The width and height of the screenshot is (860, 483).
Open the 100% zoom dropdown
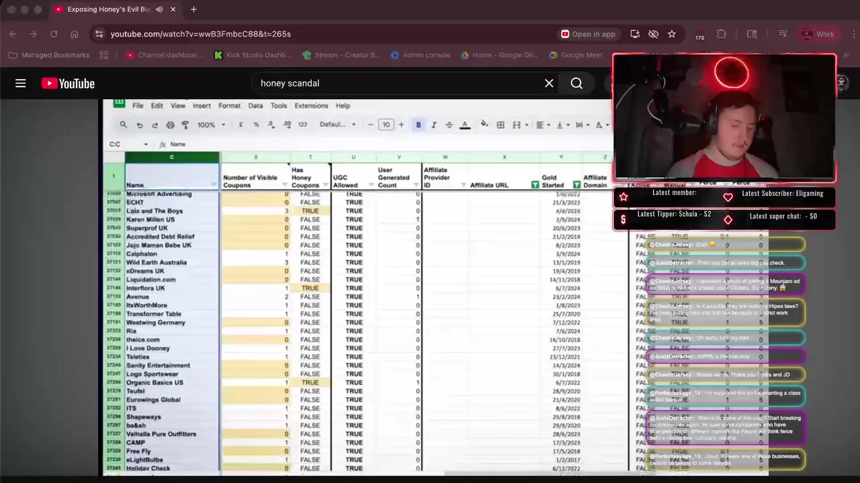pyautogui.click(x=210, y=125)
